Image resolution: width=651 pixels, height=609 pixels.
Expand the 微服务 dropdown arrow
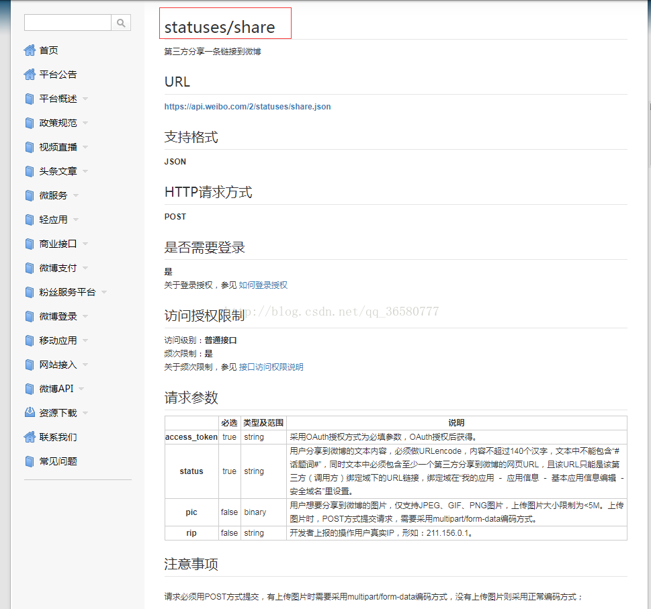click(75, 195)
